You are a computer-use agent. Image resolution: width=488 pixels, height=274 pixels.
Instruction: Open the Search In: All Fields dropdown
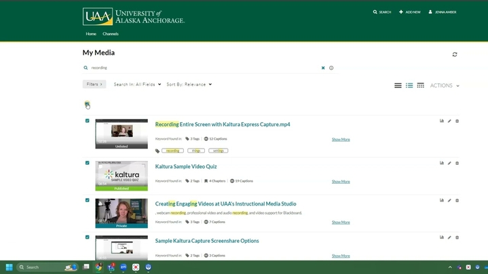137,84
